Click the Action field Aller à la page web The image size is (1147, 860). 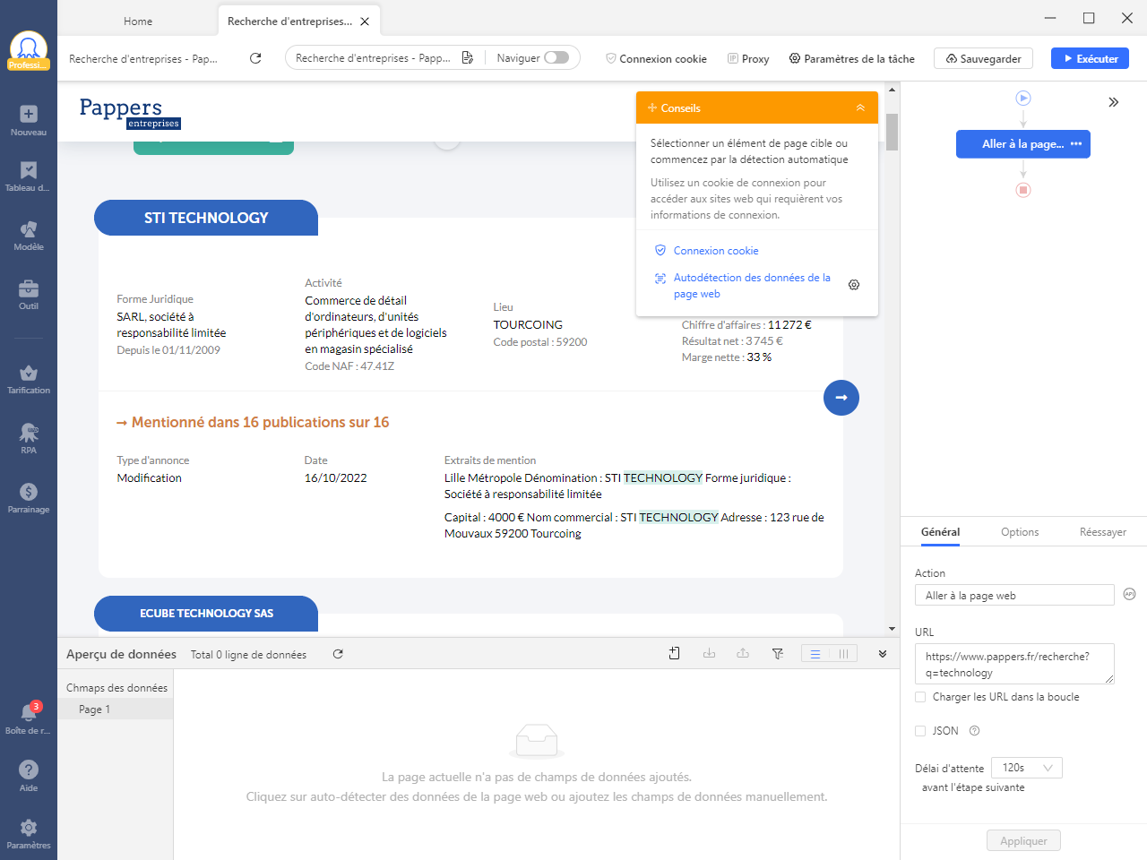click(1014, 595)
